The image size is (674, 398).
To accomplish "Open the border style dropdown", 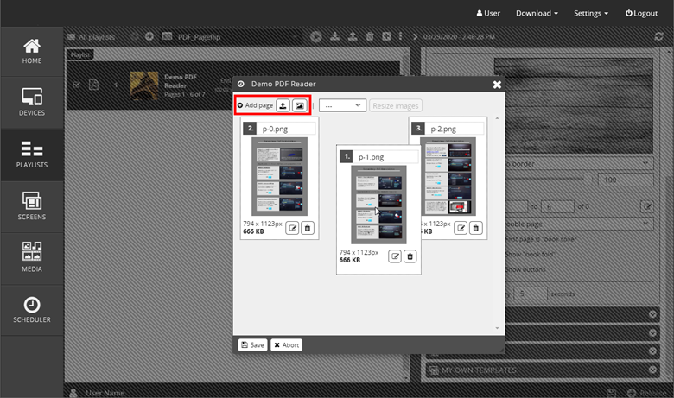I will (x=575, y=162).
